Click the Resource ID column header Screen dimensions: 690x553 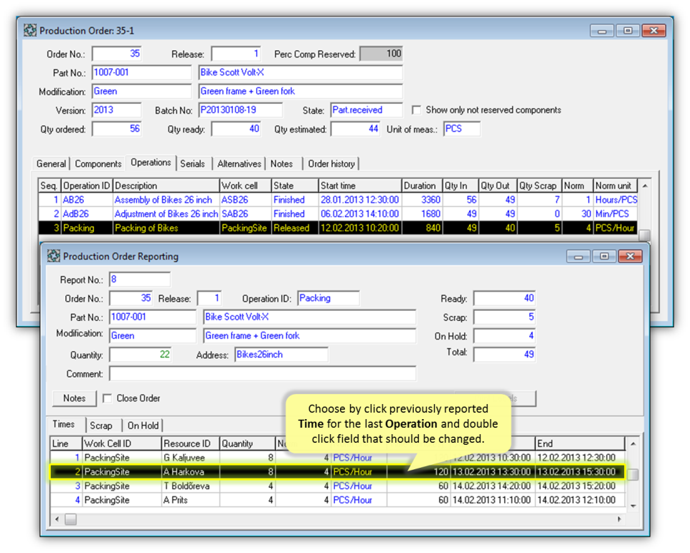(191, 444)
